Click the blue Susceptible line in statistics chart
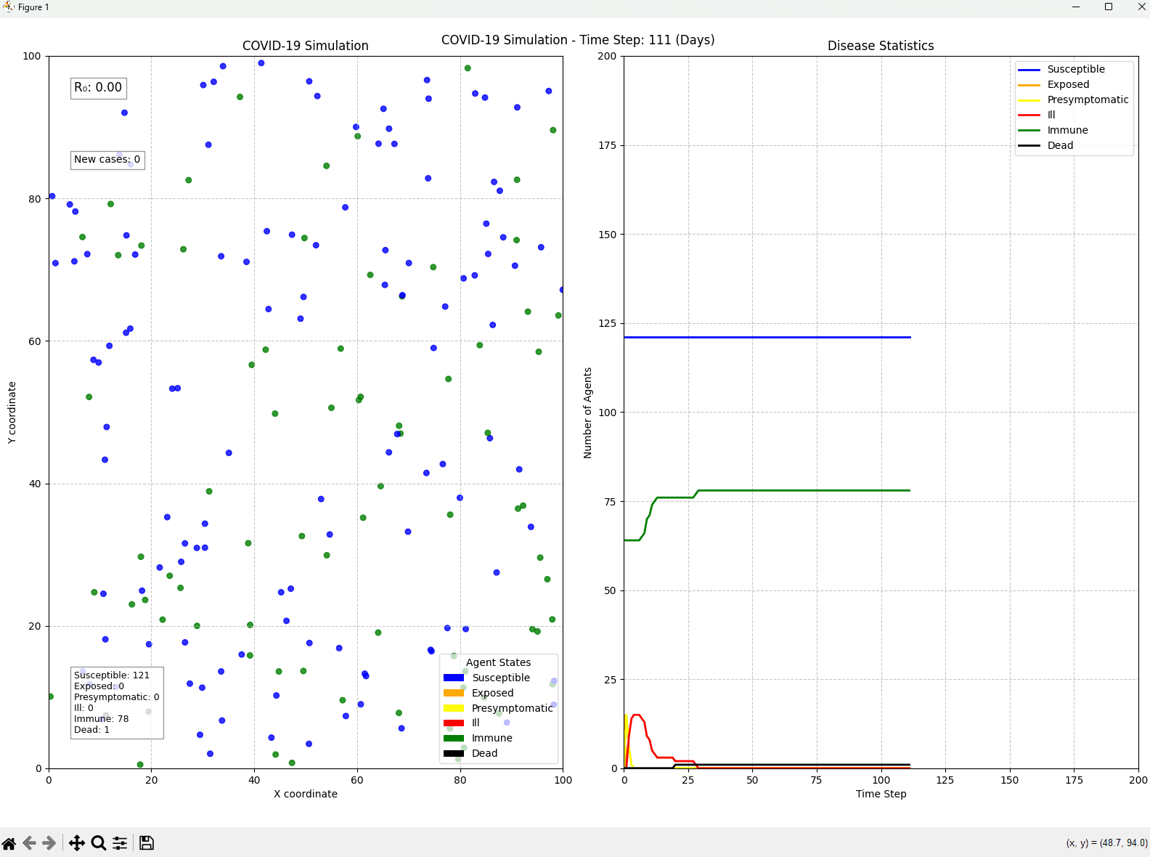This screenshot has width=1150, height=857. (767, 337)
